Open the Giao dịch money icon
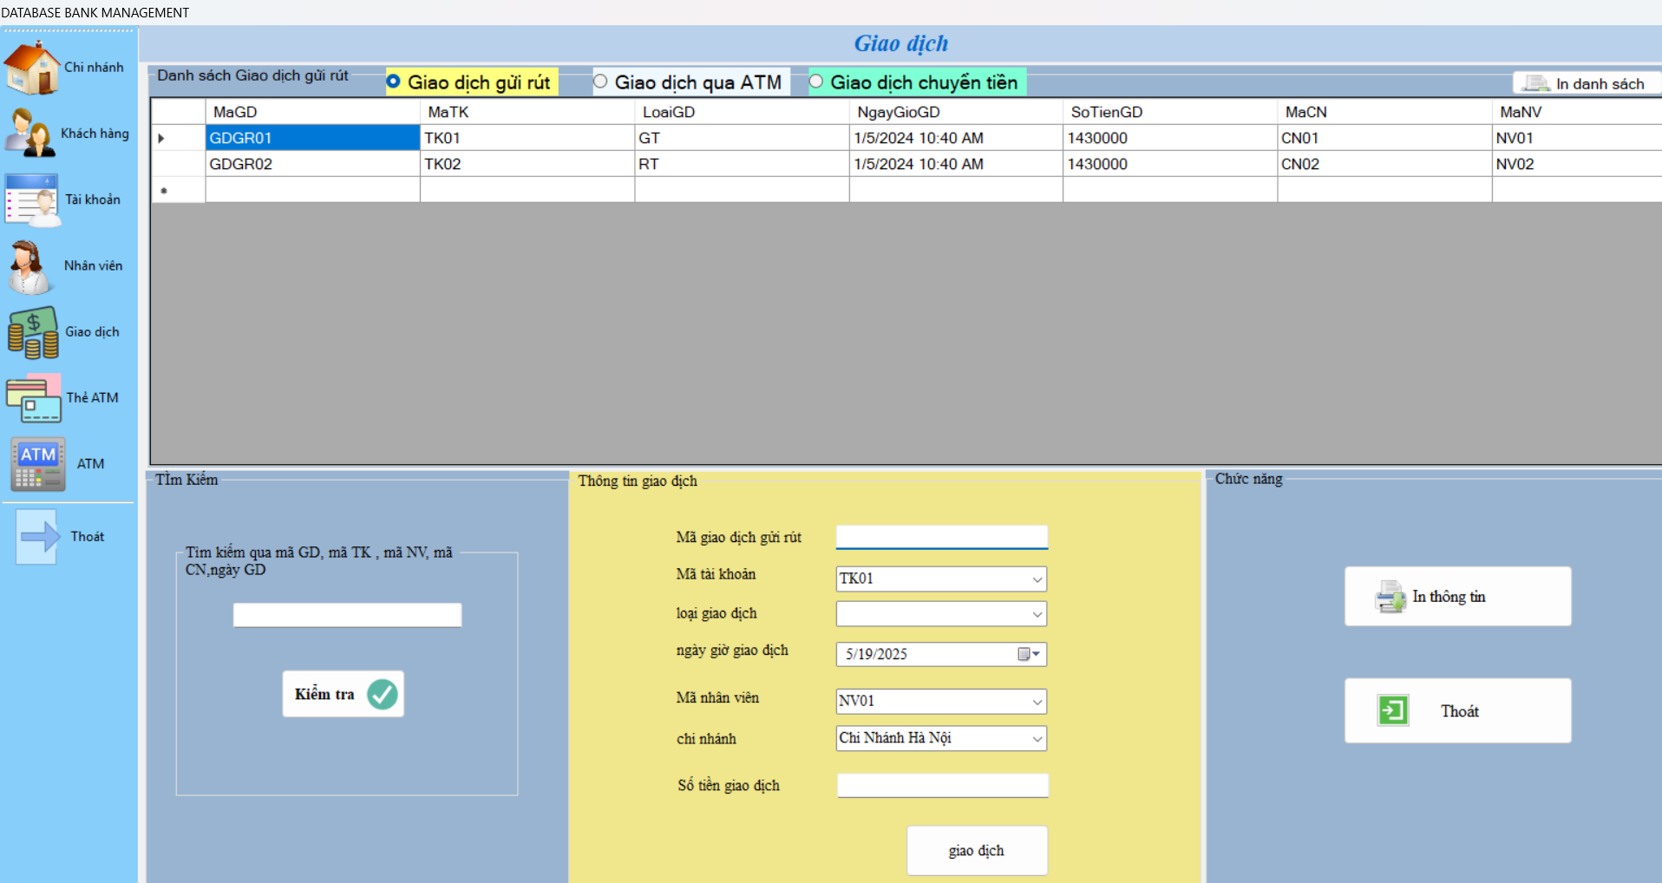Image resolution: width=1662 pixels, height=883 pixels. point(33,332)
